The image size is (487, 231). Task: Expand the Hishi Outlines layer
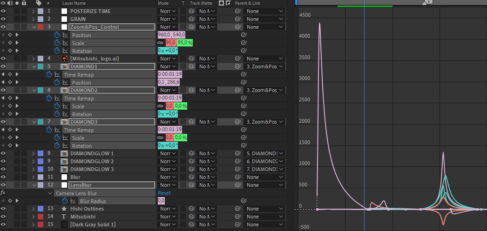tap(34, 209)
